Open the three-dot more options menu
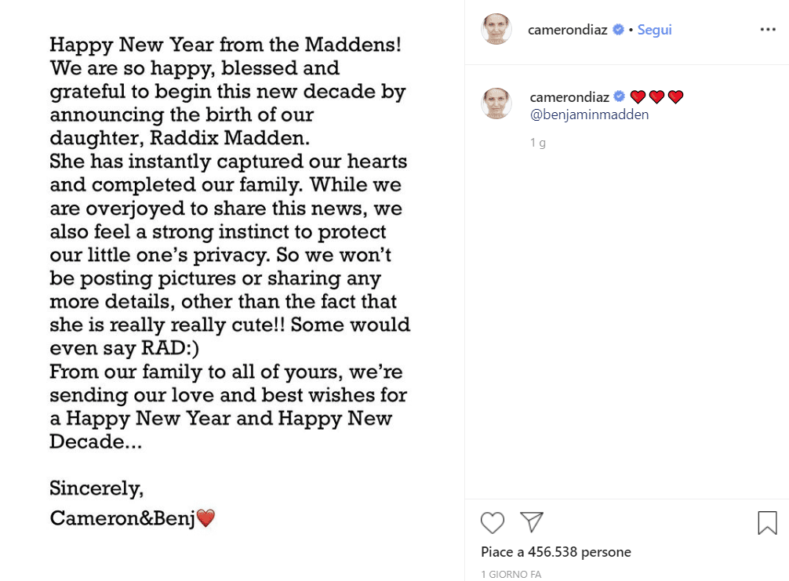This screenshot has height=581, width=789. point(768,30)
